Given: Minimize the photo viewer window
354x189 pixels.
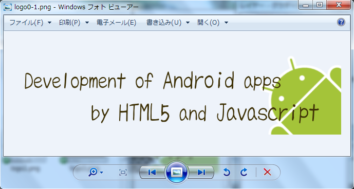Looking at the screenshot, I should pyautogui.click(x=306, y=5).
